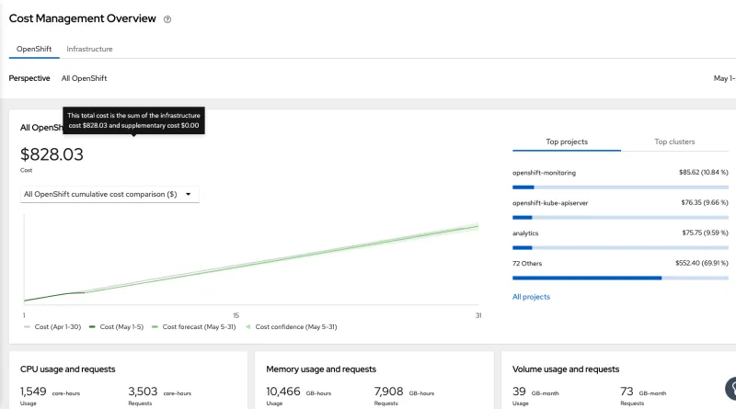Click the help icon beside Cost Management Overview
The image size is (736, 409).
pyautogui.click(x=167, y=19)
